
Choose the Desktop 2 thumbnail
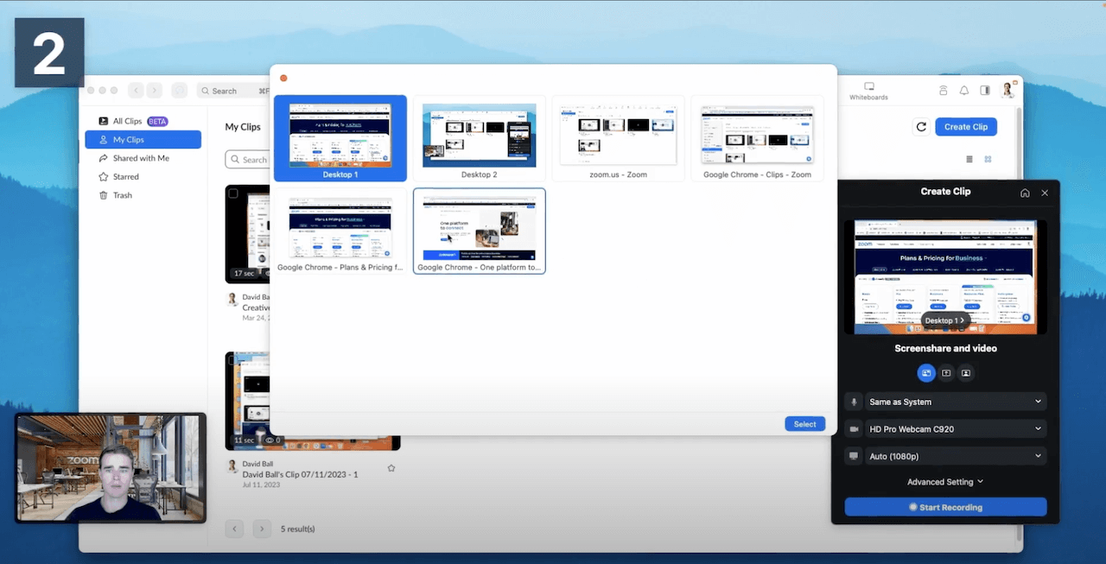479,138
